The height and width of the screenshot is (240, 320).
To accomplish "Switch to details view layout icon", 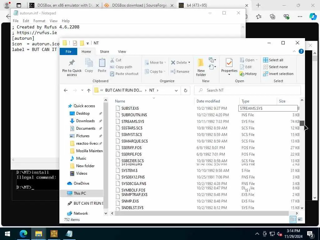I will 293,219.
